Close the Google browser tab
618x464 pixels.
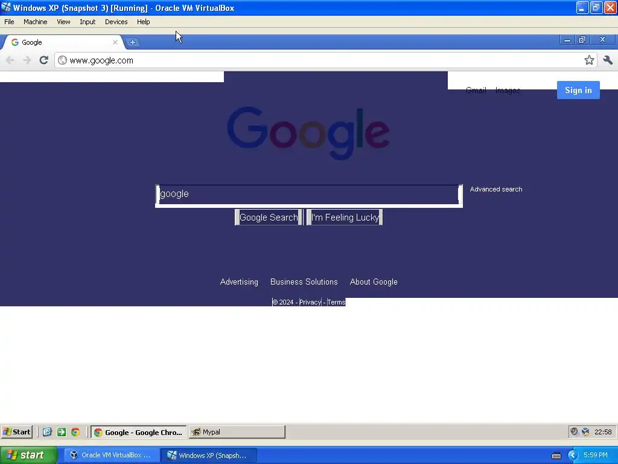point(115,42)
